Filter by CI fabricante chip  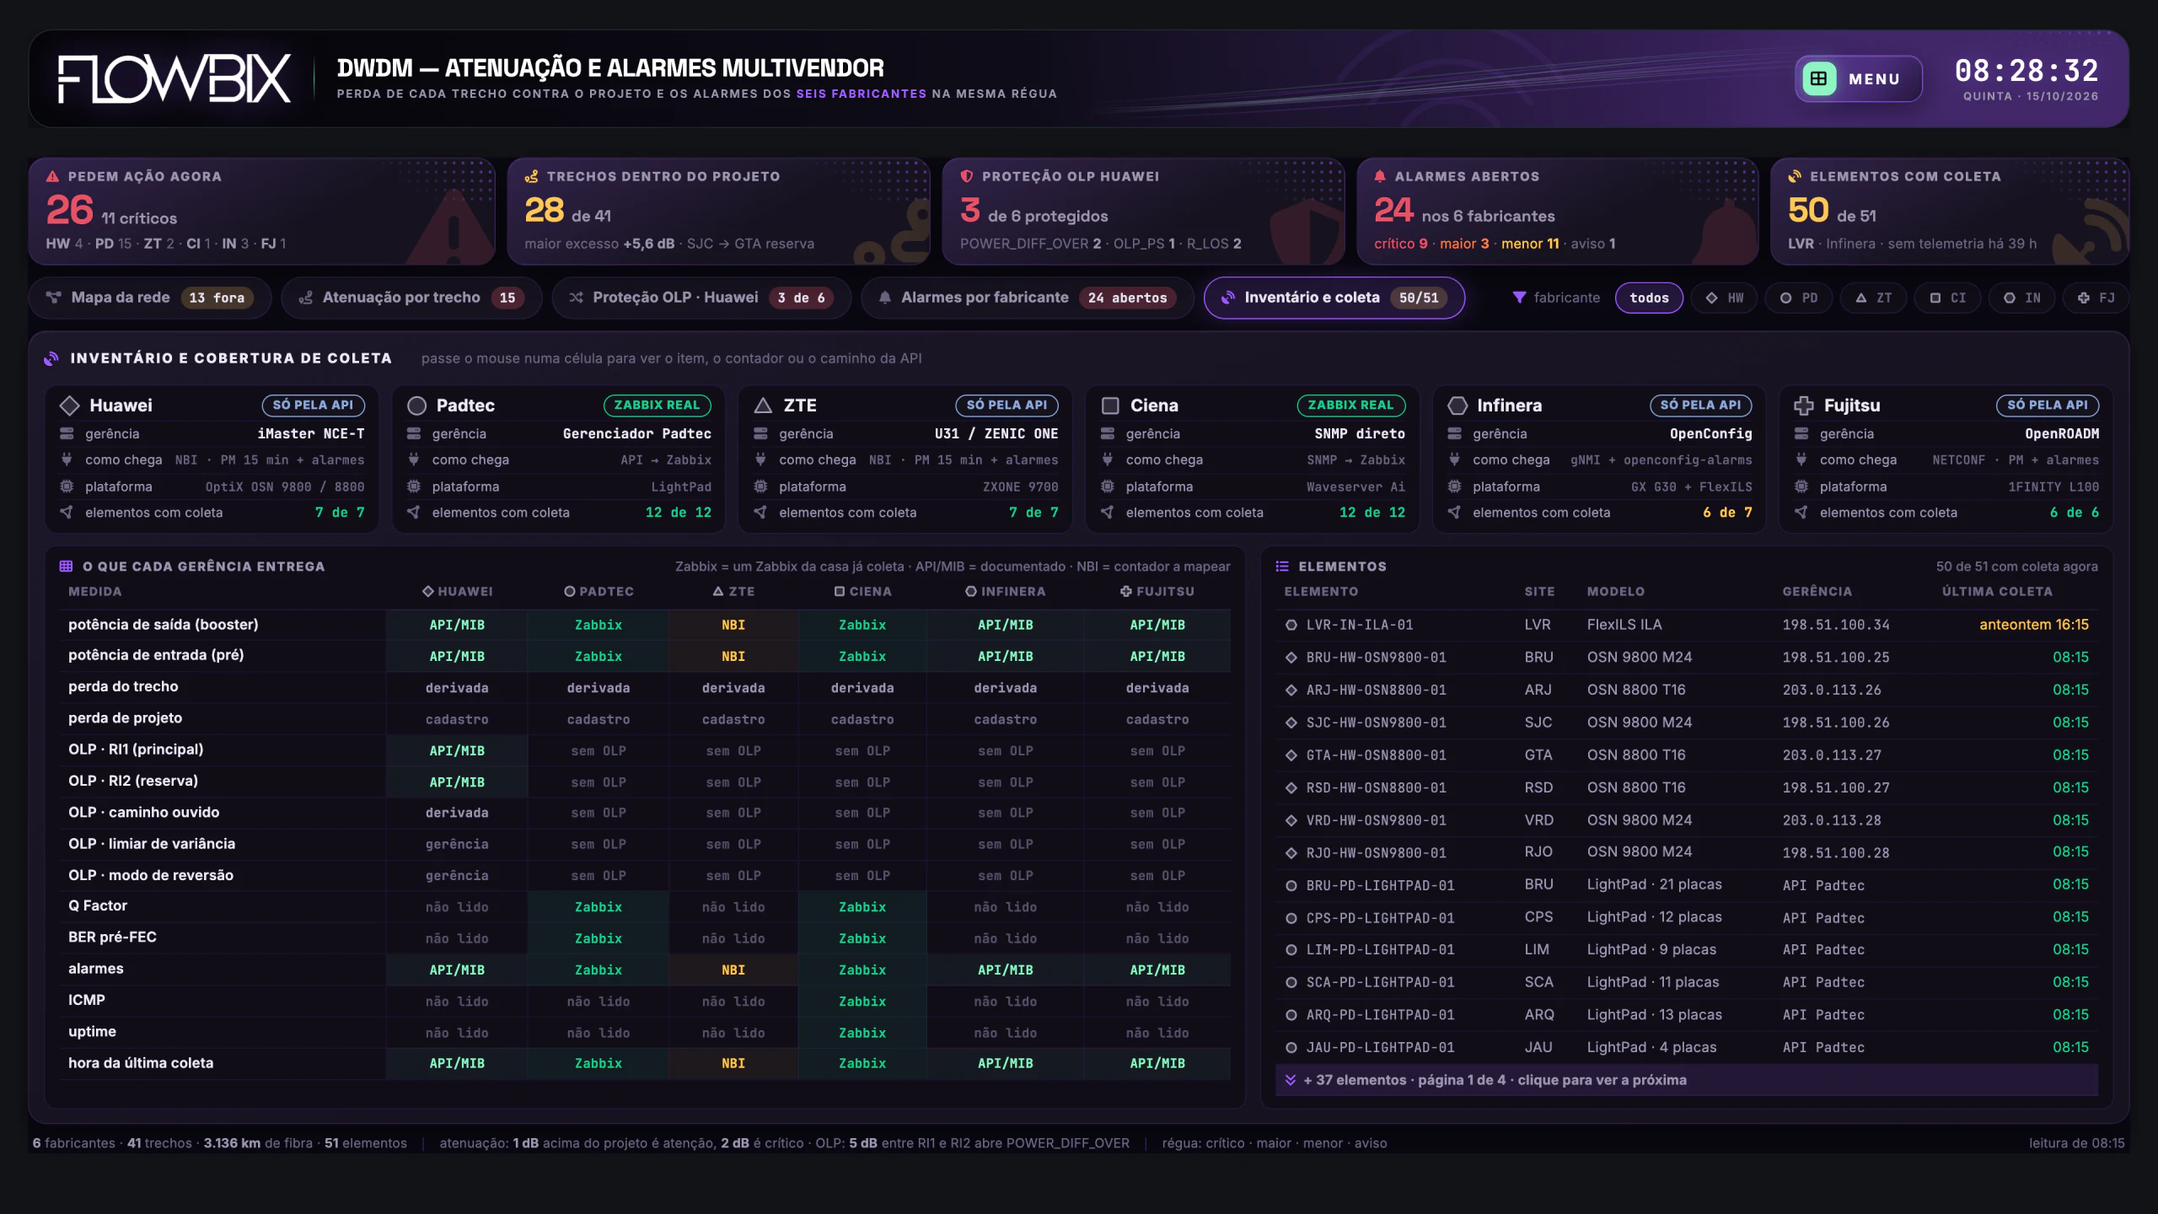pos(1947,298)
